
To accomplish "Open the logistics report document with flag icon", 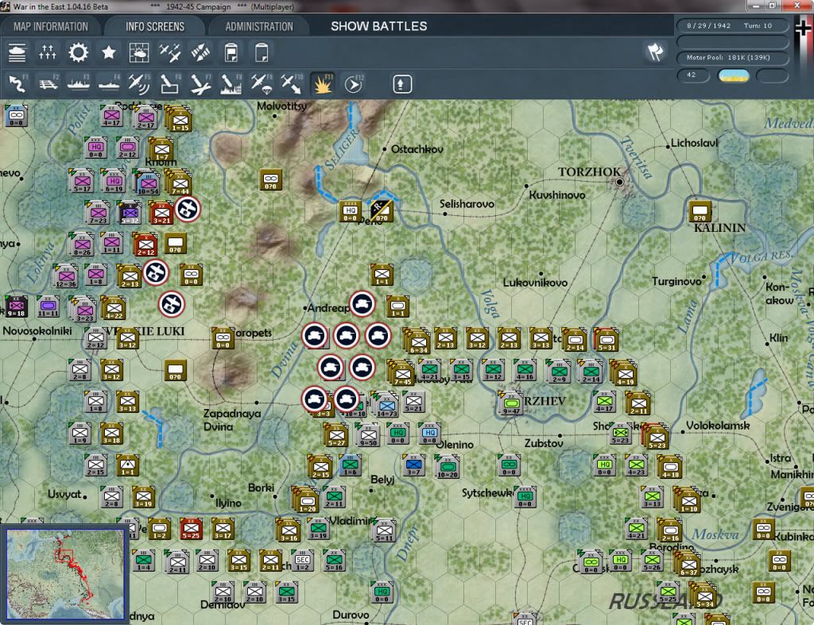I will 231,53.
